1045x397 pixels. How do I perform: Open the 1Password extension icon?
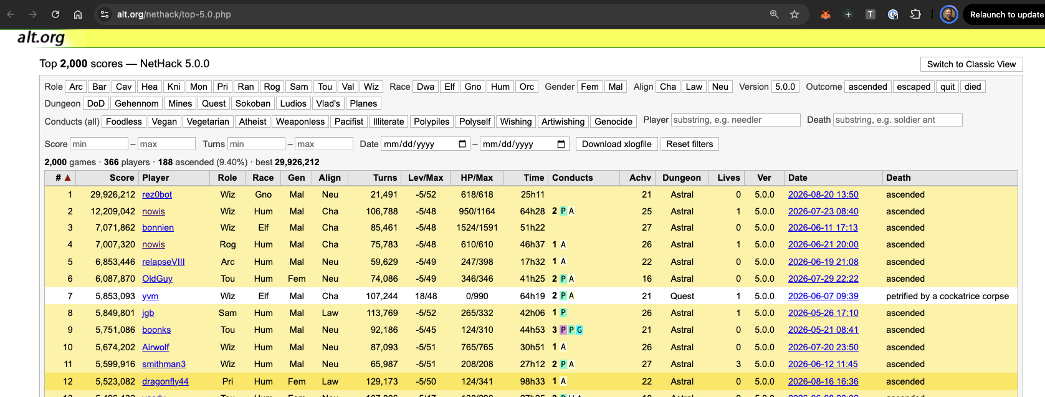[893, 14]
